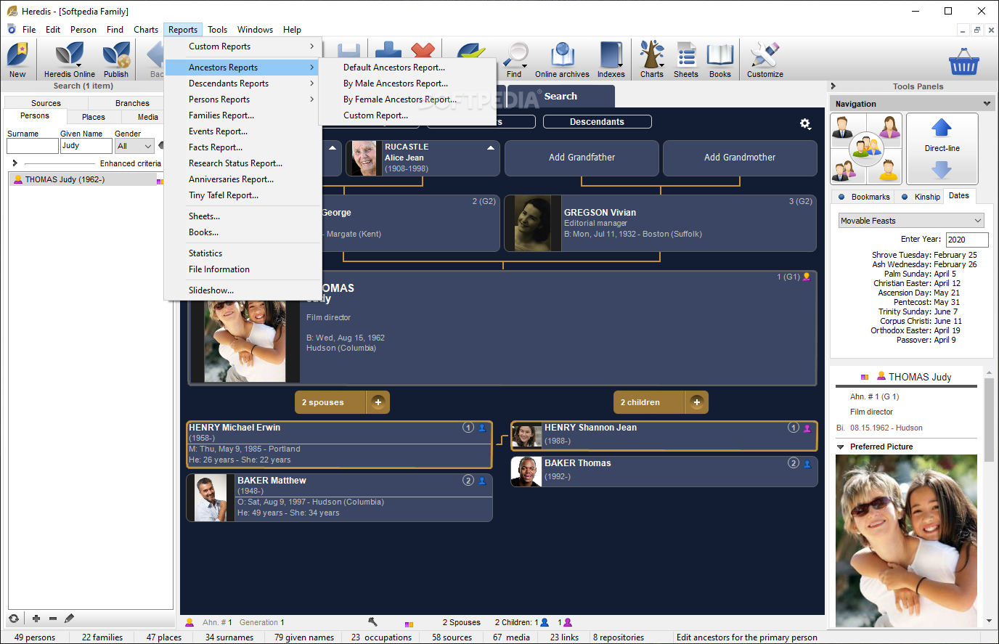Navigate to child icon in Navigation panel
Screen dimensions: 999x644
tap(889, 171)
